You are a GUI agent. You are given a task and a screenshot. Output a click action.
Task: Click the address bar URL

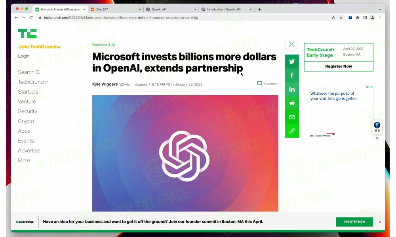pyautogui.click(x=121, y=18)
